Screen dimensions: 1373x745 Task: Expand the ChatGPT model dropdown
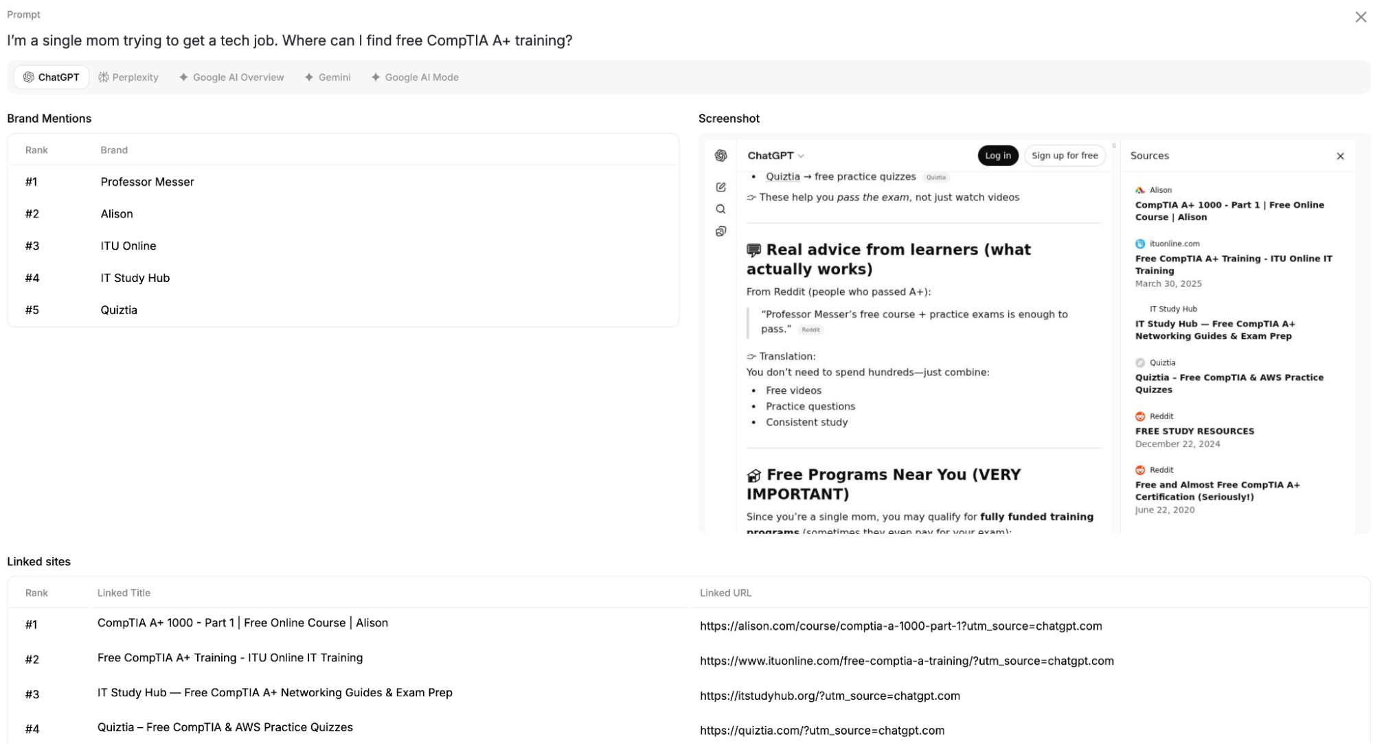click(775, 156)
